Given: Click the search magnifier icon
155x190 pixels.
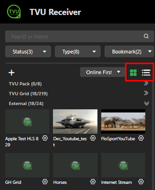Looking at the screenshot, I should coord(146,36).
